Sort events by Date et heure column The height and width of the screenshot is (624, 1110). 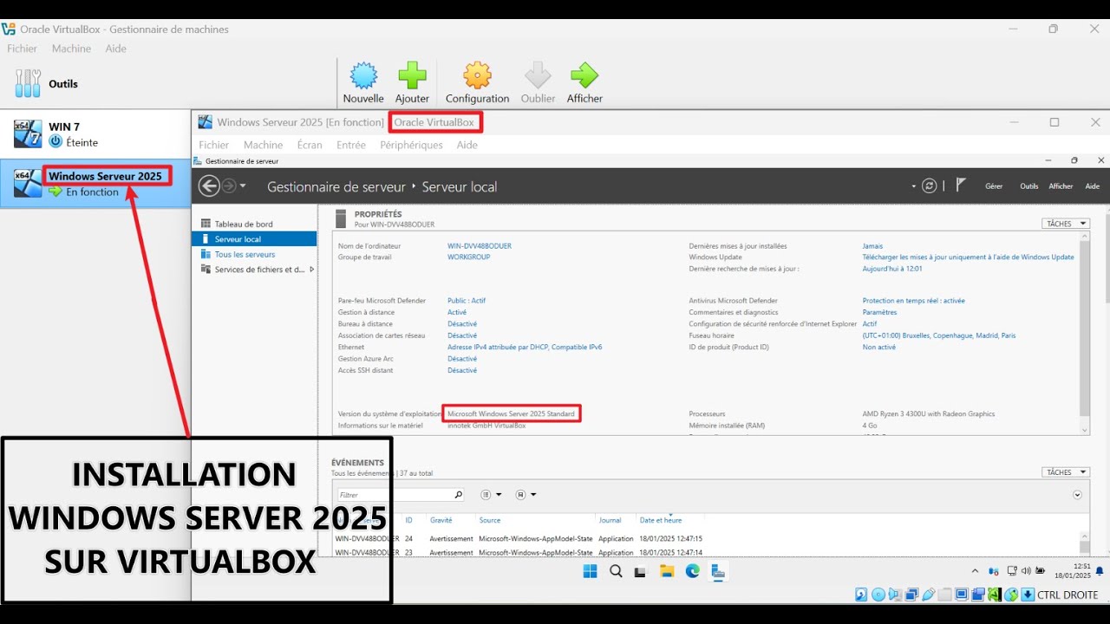tap(661, 520)
